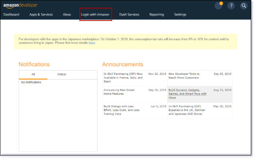Click the May 30, 2019 date
Image resolution: width=256 pixels, height=160 pixels.
[222, 106]
